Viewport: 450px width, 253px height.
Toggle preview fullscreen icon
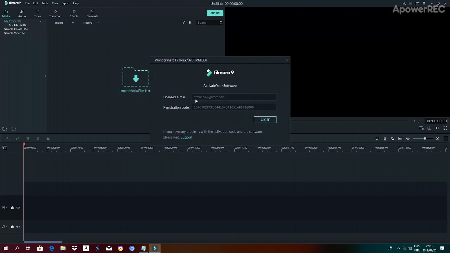point(445,128)
